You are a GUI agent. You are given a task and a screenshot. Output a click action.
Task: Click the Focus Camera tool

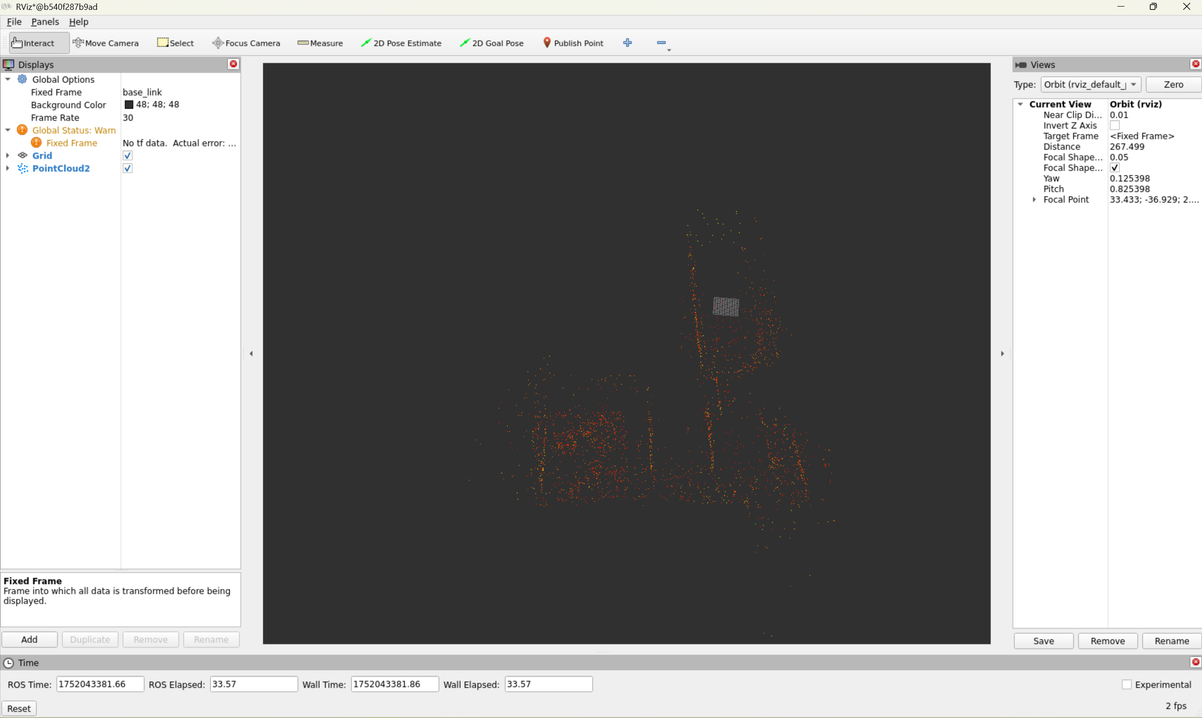pyautogui.click(x=246, y=43)
